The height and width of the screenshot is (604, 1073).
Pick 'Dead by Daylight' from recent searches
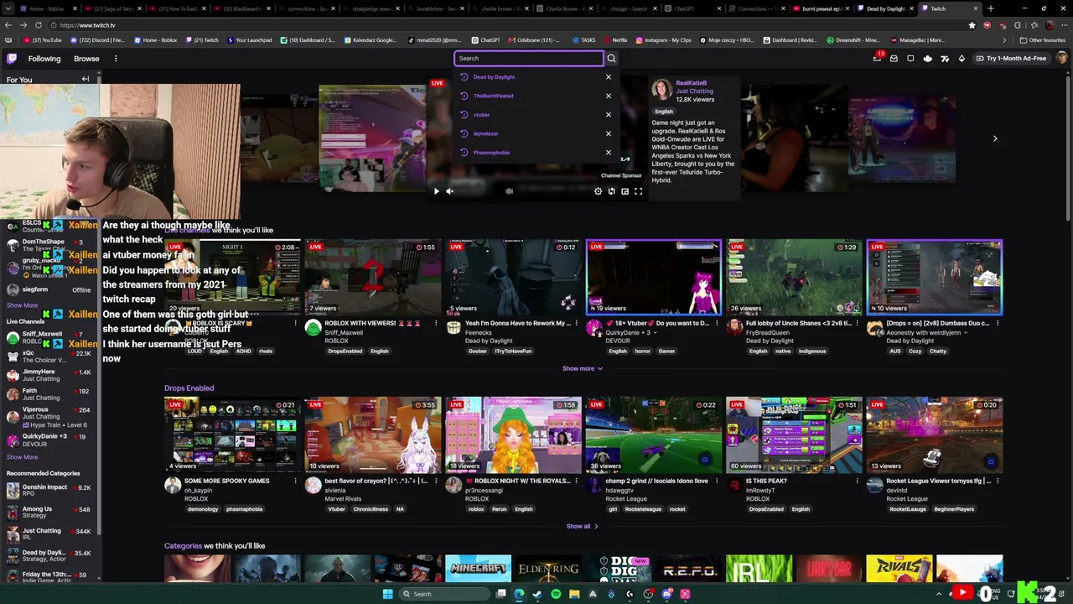pos(494,77)
